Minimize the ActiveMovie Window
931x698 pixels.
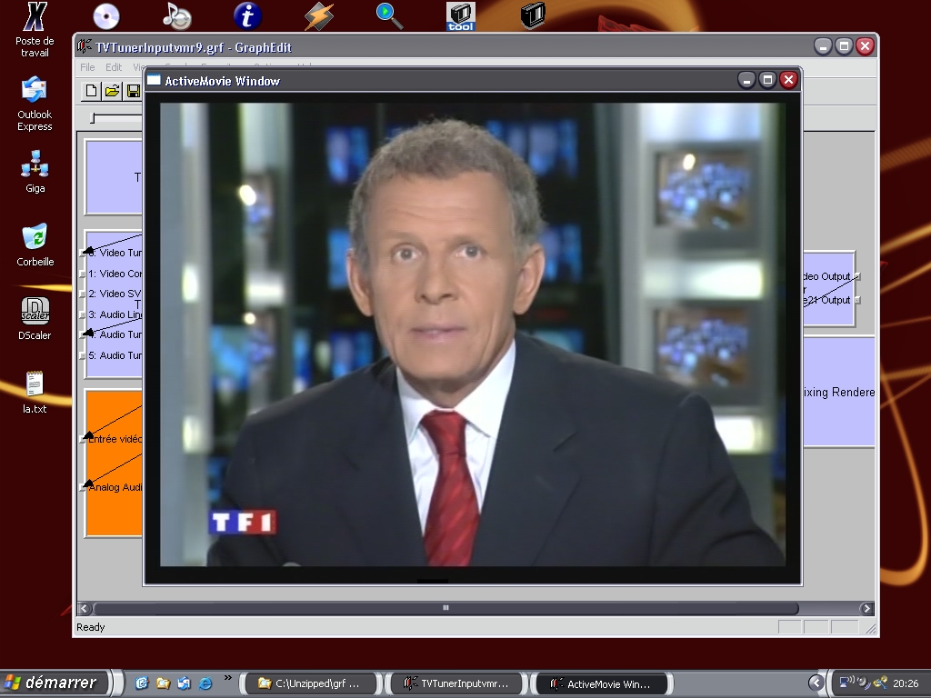746,80
